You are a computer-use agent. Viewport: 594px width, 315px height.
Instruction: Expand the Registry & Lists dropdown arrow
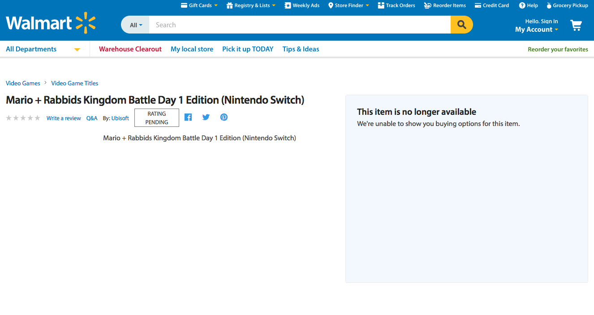coord(274,5)
